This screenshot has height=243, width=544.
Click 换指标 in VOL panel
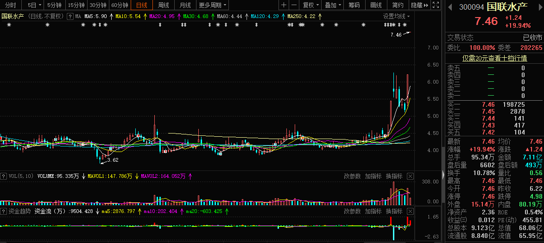[x=394, y=176]
